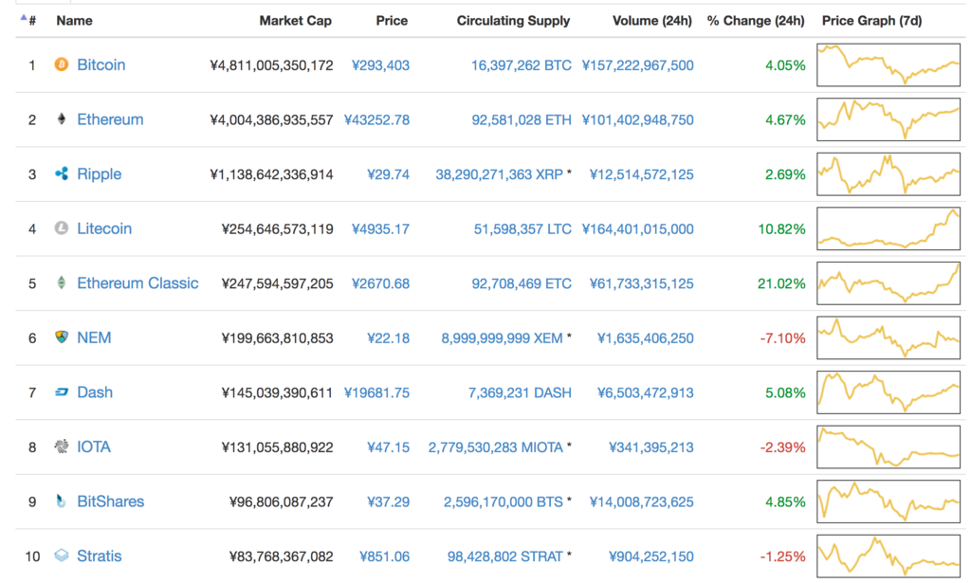Click the BitShares logo icon

click(x=62, y=501)
